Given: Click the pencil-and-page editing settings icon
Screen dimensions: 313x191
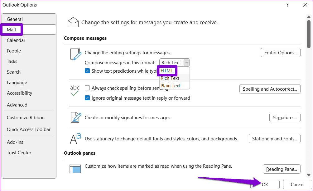Looking at the screenshot, I should click(x=76, y=54).
